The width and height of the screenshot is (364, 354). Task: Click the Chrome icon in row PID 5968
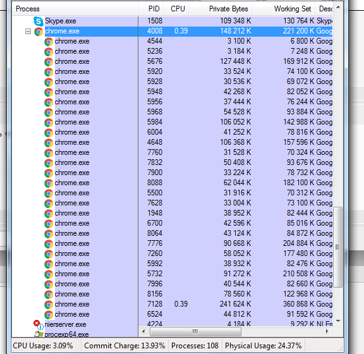49,113
